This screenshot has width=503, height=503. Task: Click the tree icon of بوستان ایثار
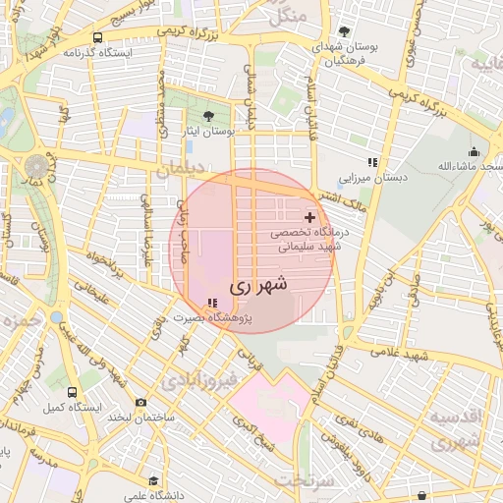(x=208, y=116)
